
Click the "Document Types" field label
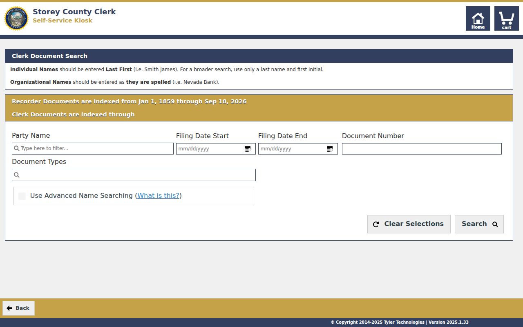[39, 162]
